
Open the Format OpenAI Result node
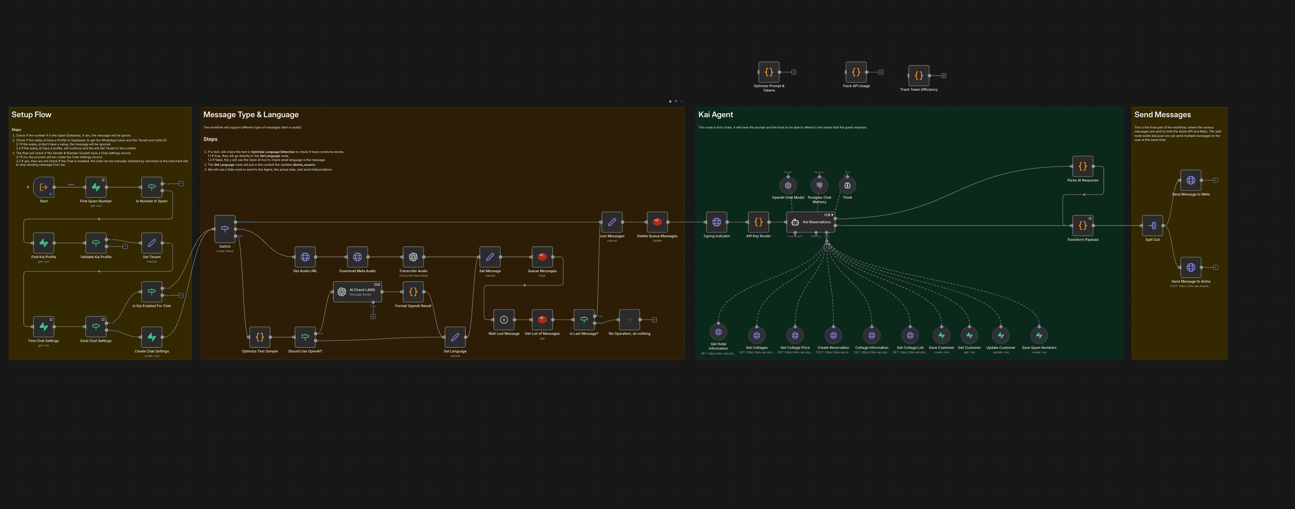(x=413, y=291)
